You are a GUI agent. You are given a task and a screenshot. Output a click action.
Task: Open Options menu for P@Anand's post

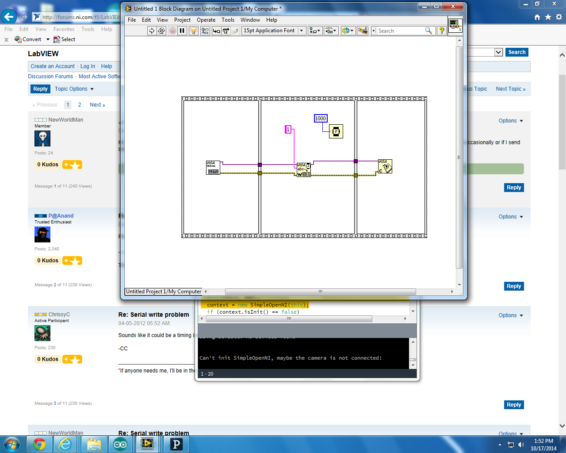point(511,217)
